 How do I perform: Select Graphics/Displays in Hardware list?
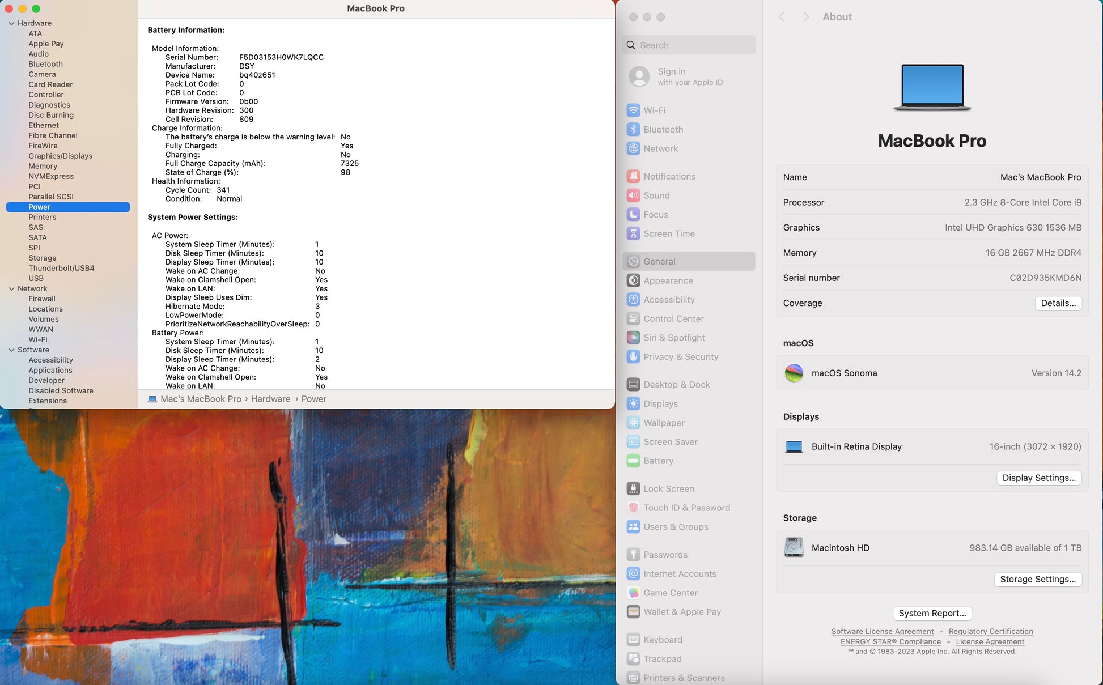60,156
